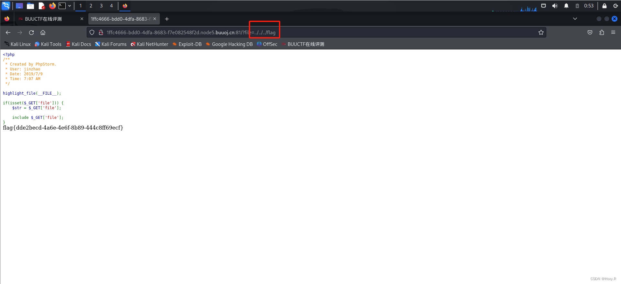The image size is (621, 284).
Task: Launch Firefox from the taskbar
Action: 52,6
